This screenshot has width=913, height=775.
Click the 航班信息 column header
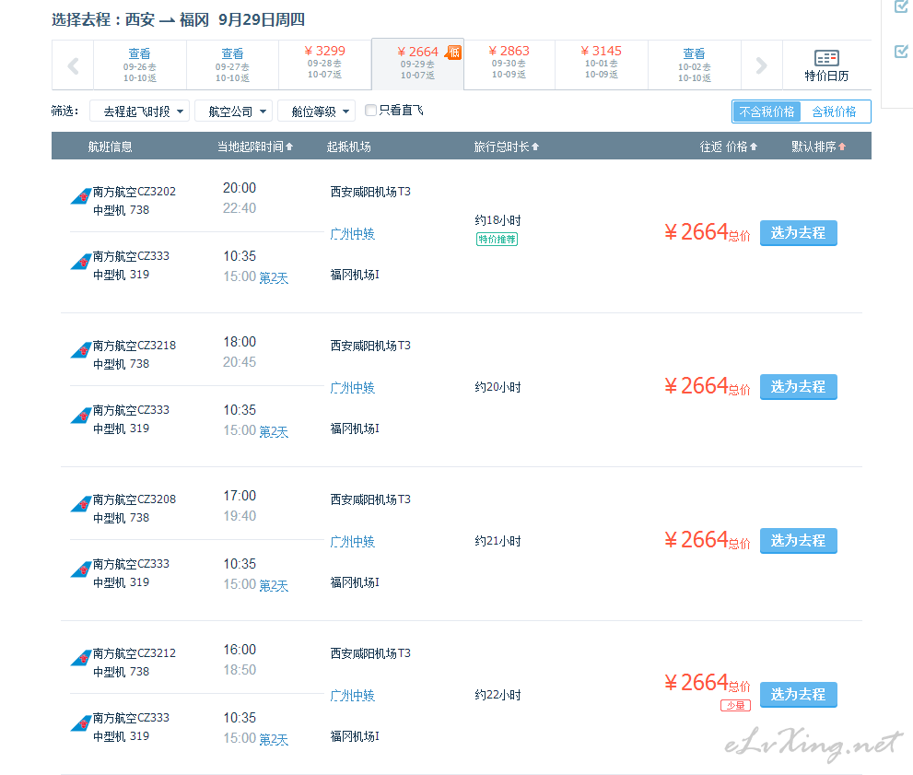pyautogui.click(x=110, y=147)
